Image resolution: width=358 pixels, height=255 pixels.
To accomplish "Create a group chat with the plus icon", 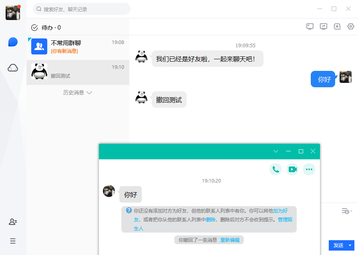I will click(337, 26).
